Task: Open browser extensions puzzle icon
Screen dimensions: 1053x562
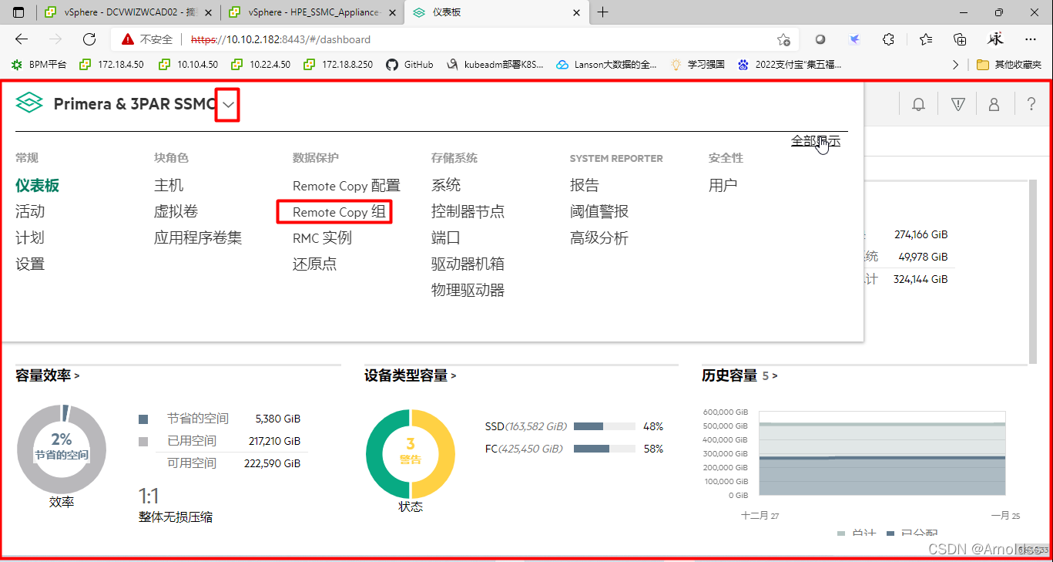Action: click(888, 39)
